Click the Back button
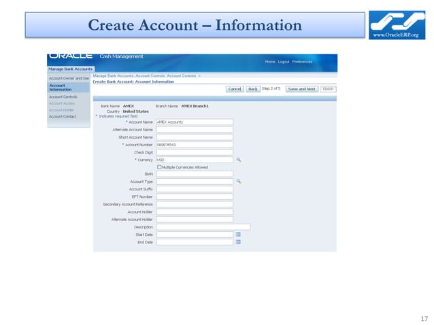434x325 pixels. pyautogui.click(x=253, y=89)
